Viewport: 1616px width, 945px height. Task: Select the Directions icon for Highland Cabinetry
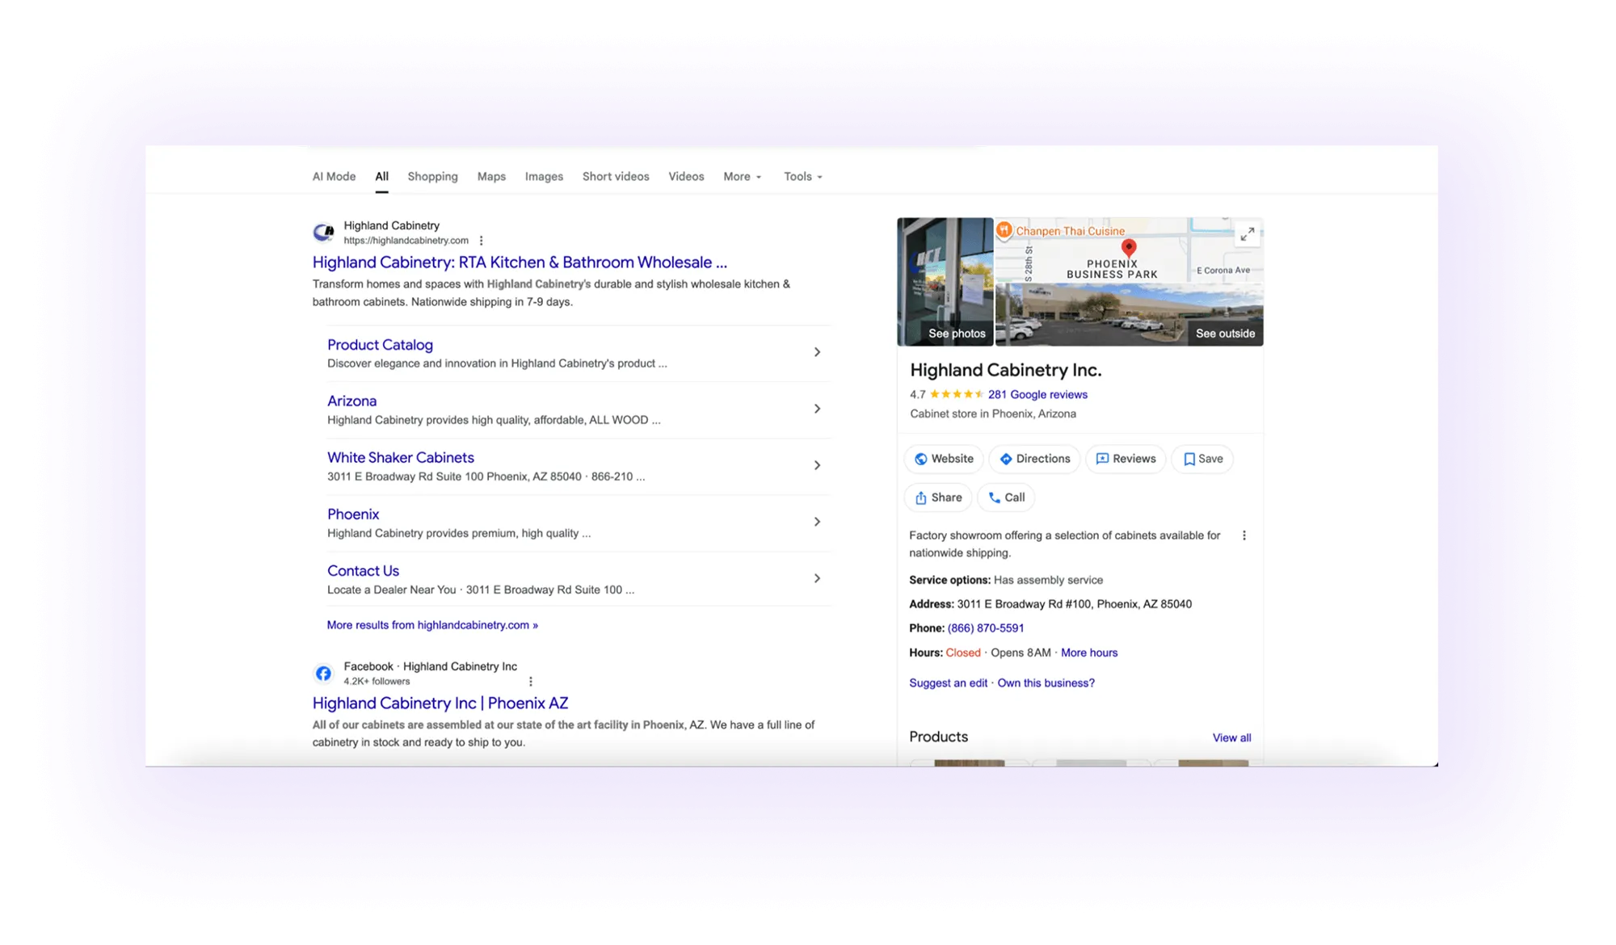[x=1006, y=459]
